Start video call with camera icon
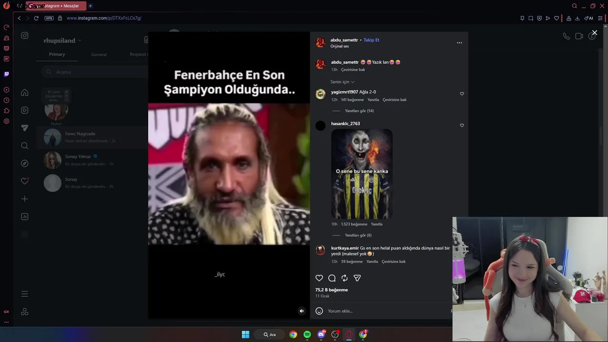The height and width of the screenshot is (342, 608). pyautogui.click(x=579, y=36)
